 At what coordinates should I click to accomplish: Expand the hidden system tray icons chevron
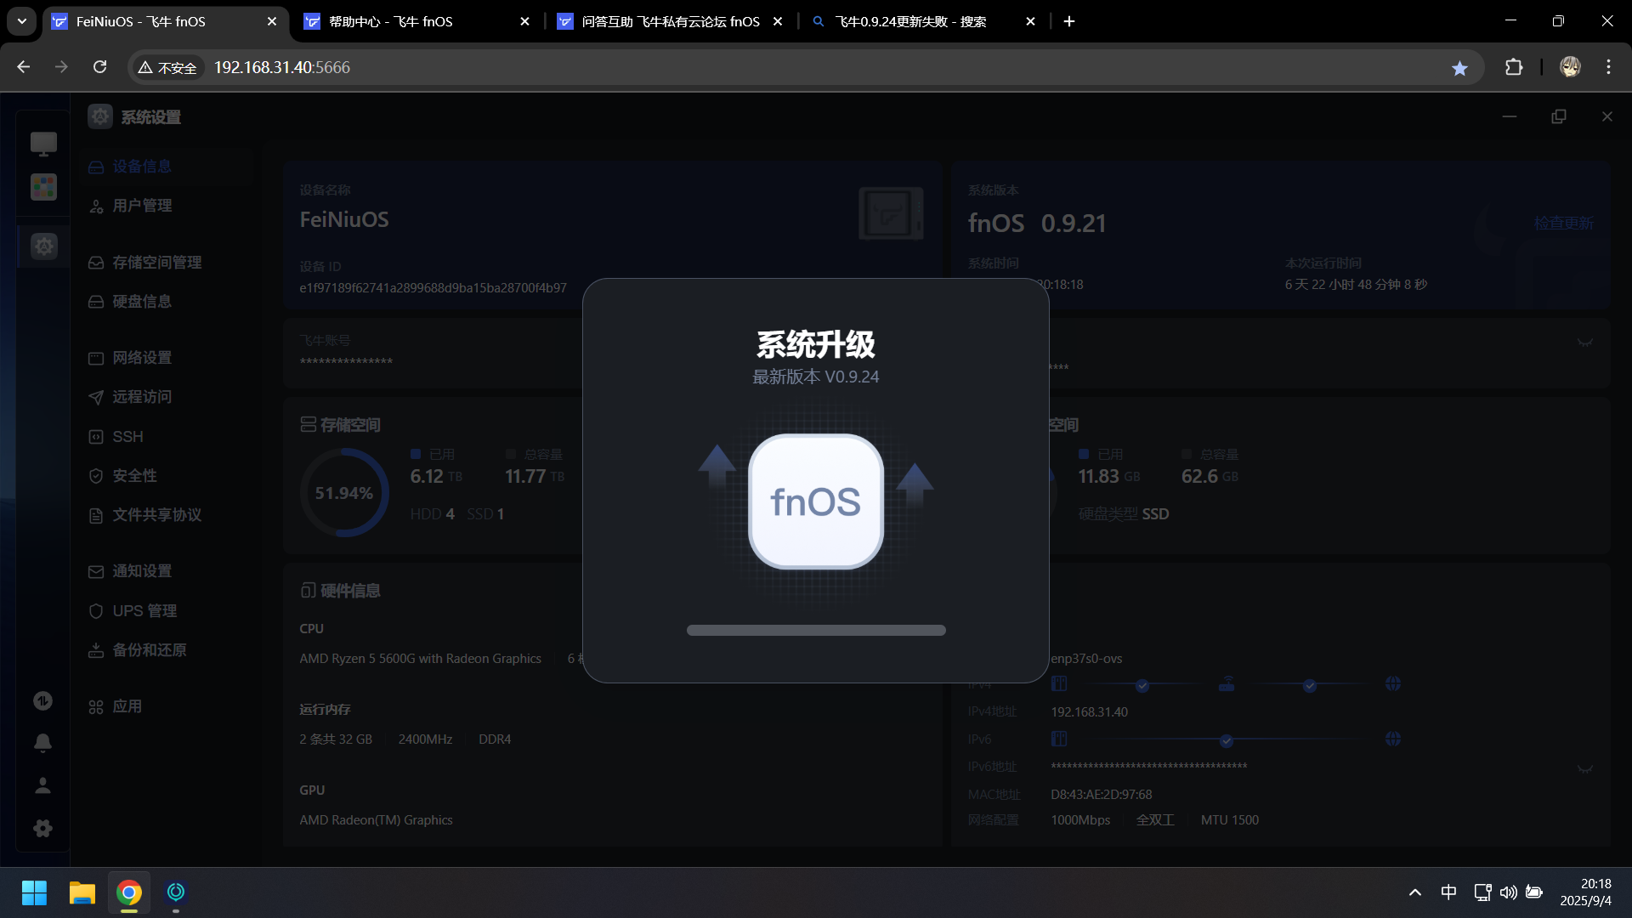click(x=1414, y=892)
